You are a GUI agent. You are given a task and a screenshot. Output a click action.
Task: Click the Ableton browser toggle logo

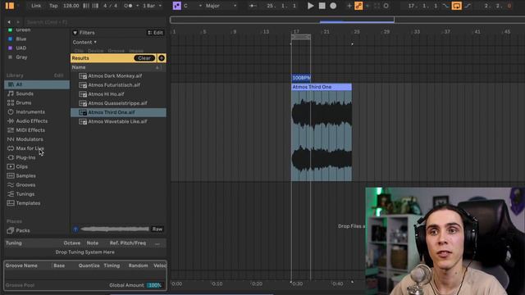click(x=10, y=6)
